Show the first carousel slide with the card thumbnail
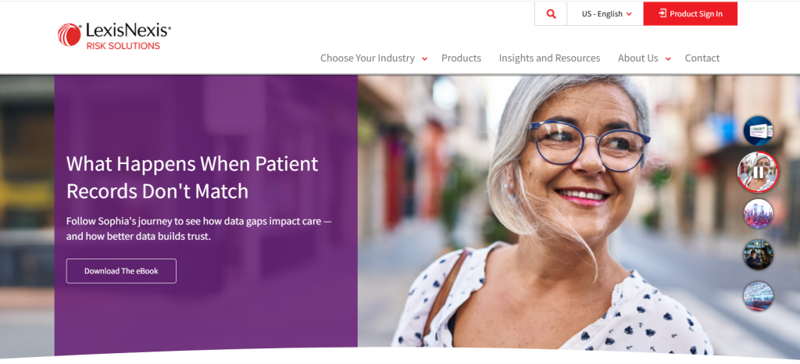The height and width of the screenshot is (364, 800). tap(758, 130)
